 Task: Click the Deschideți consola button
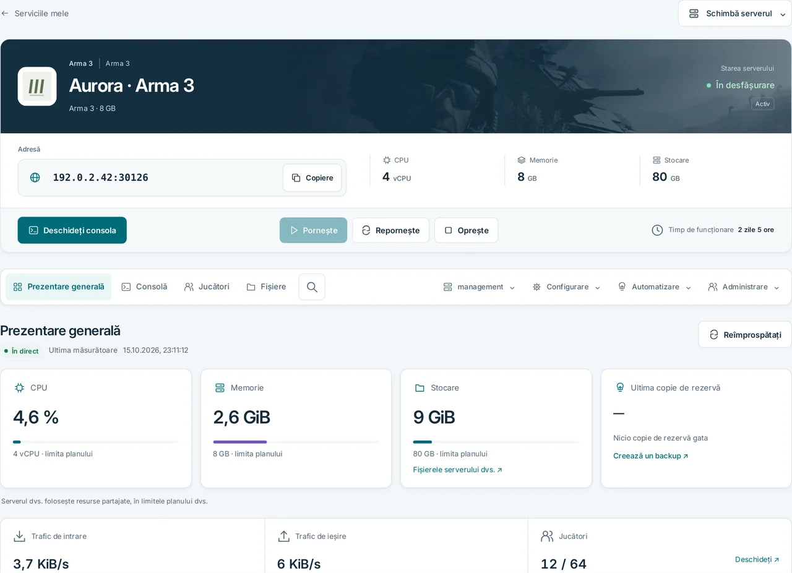(72, 230)
